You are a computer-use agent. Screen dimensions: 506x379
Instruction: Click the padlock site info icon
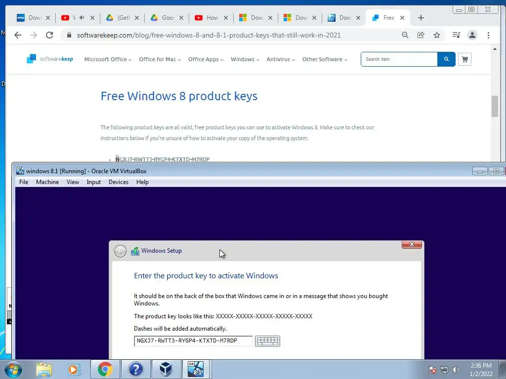pos(69,35)
